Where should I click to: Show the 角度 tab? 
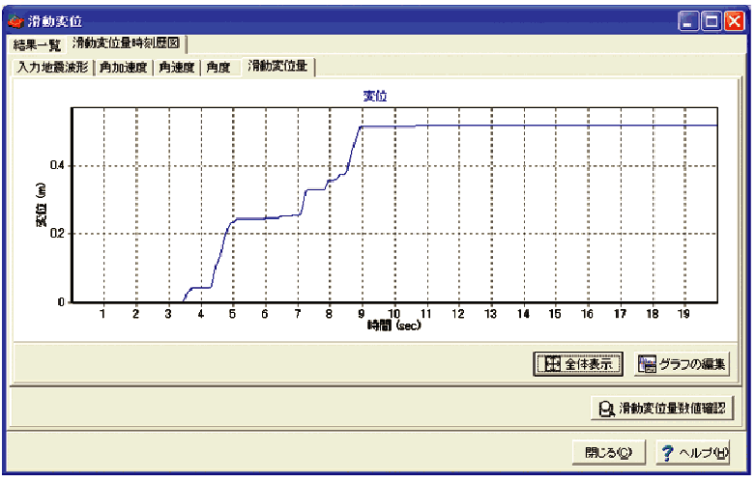click(218, 68)
